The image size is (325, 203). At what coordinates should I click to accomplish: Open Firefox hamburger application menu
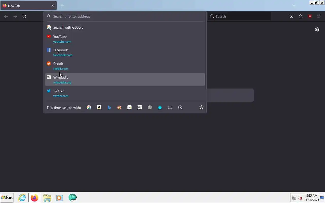[x=319, y=16]
